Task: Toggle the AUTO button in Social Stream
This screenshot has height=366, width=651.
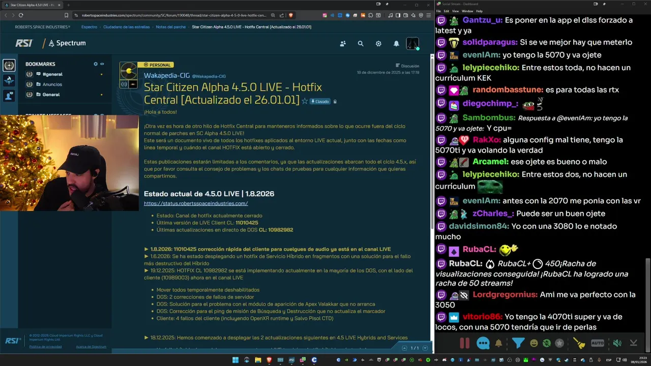Action: (598, 343)
